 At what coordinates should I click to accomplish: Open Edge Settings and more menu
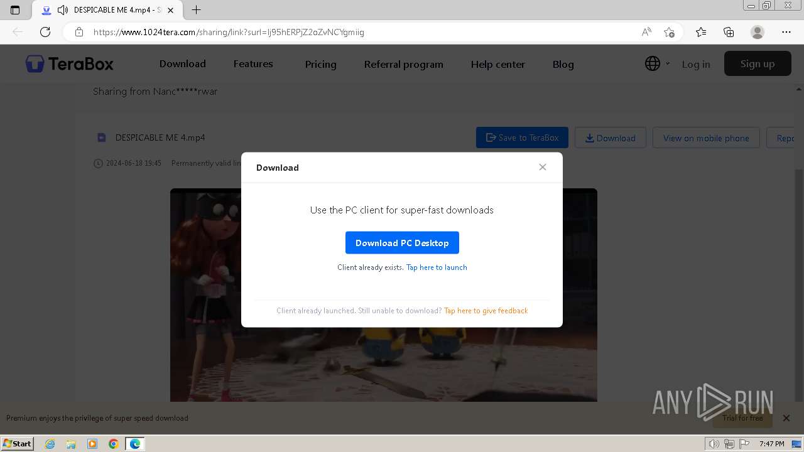786,32
